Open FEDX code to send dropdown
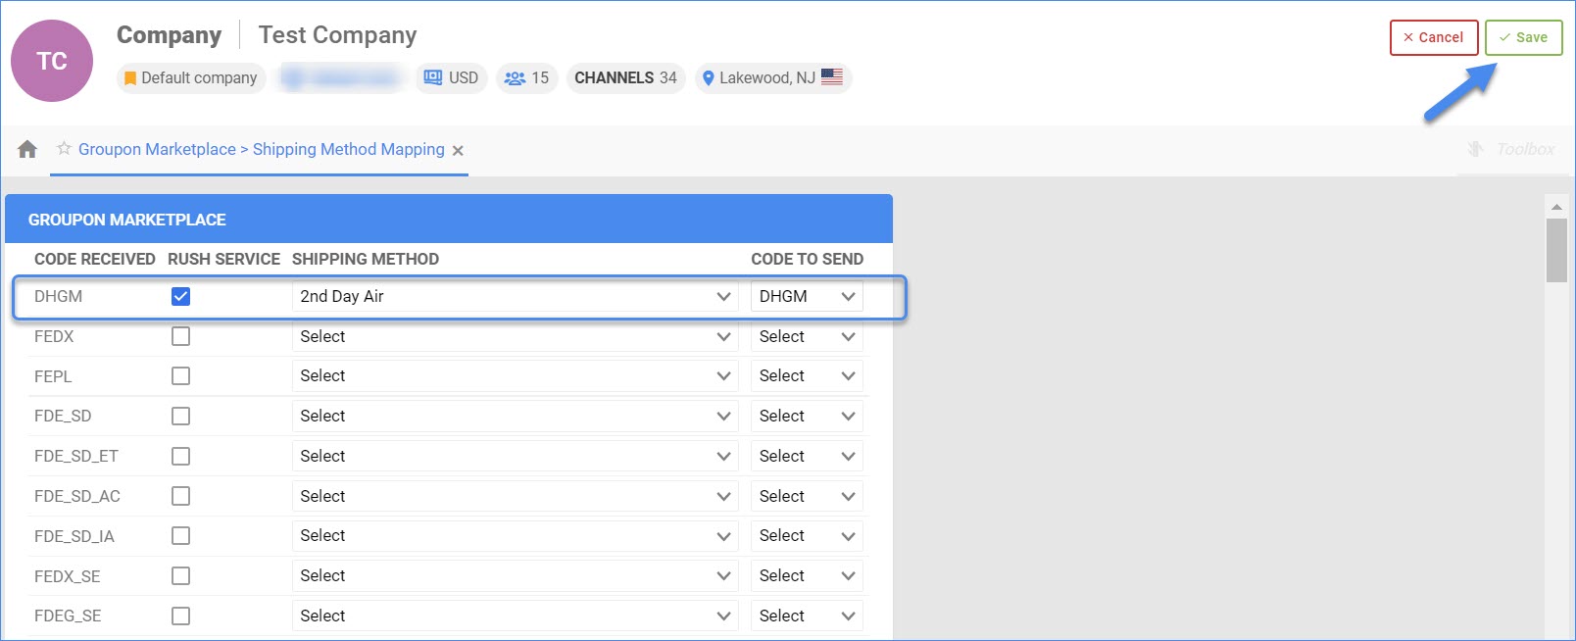 (x=807, y=336)
